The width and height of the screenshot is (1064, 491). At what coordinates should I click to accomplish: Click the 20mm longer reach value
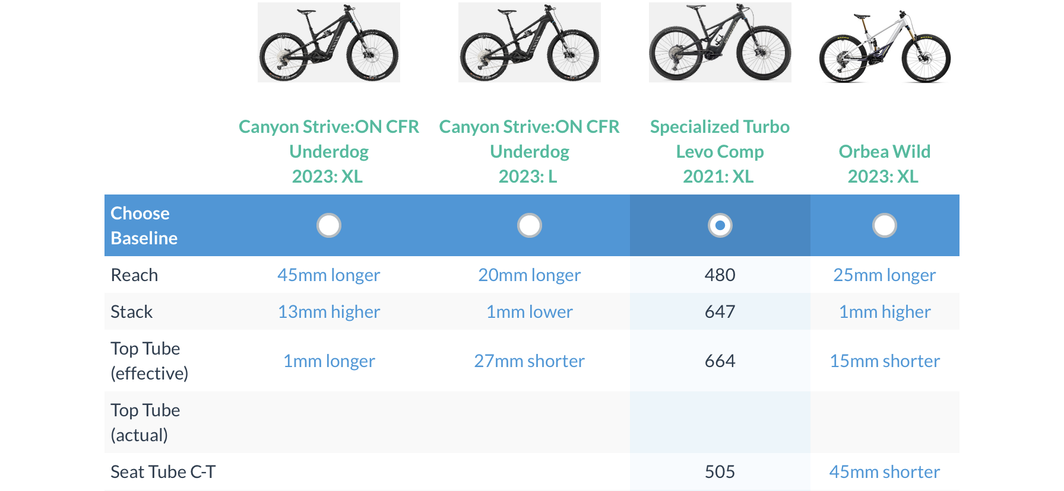[530, 275]
